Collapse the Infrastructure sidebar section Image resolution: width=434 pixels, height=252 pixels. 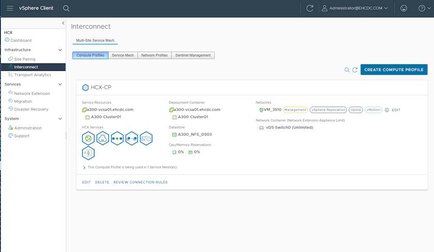[60, 50]
